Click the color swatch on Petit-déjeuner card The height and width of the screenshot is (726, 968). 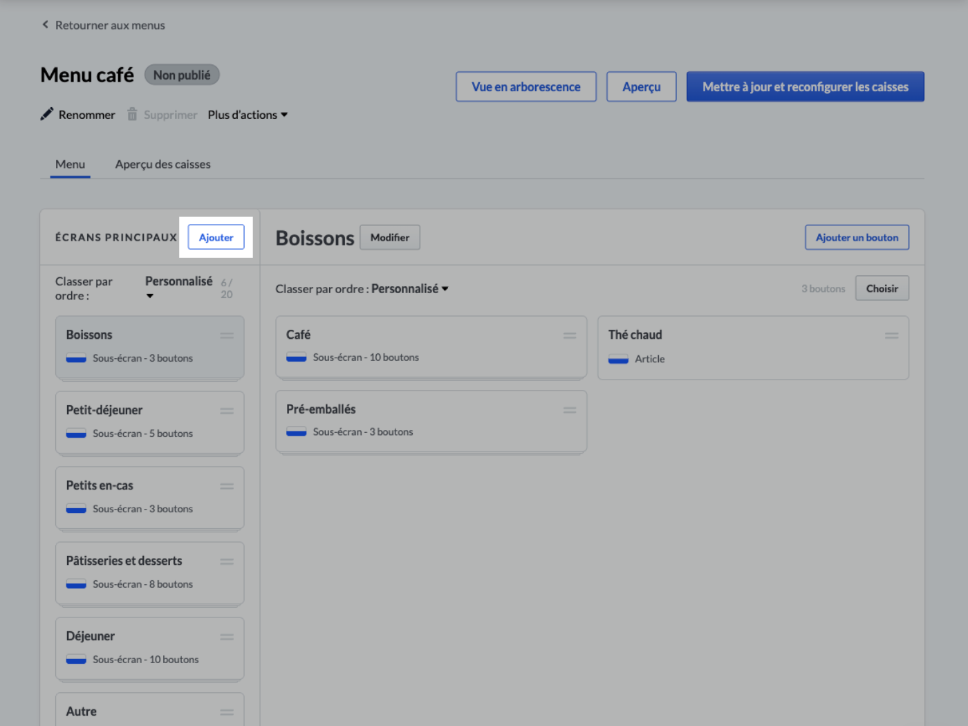tap(76, 434)
